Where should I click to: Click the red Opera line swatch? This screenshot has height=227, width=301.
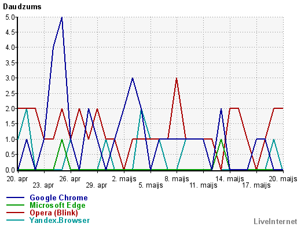point(15,213)
